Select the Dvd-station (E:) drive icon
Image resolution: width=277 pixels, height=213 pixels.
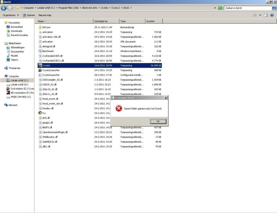pyautogui.click(x=8, y=89)
